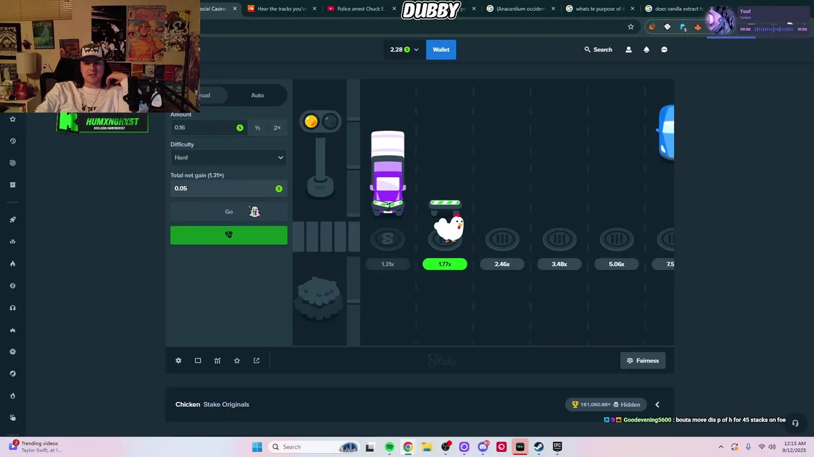Switch to Anacardium occidentale browser tab
The height and width of the screenshot is (457, 814).
click(520, 9)
